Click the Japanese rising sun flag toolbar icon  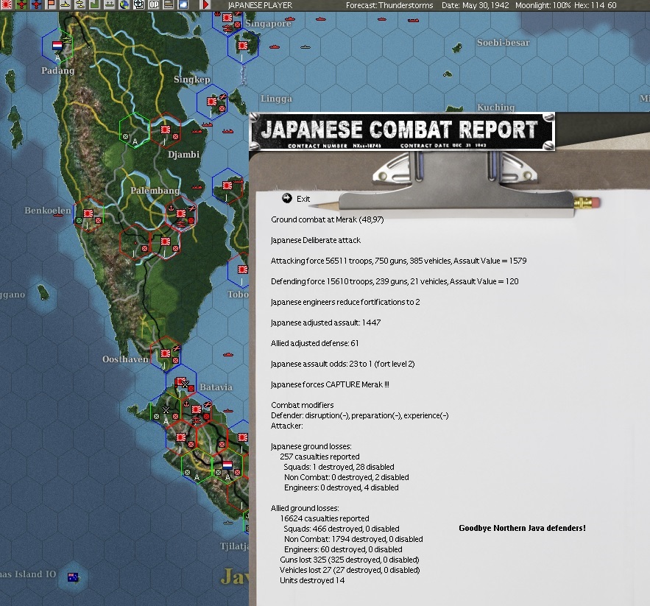pyautogui.click(x=6, y=4)
